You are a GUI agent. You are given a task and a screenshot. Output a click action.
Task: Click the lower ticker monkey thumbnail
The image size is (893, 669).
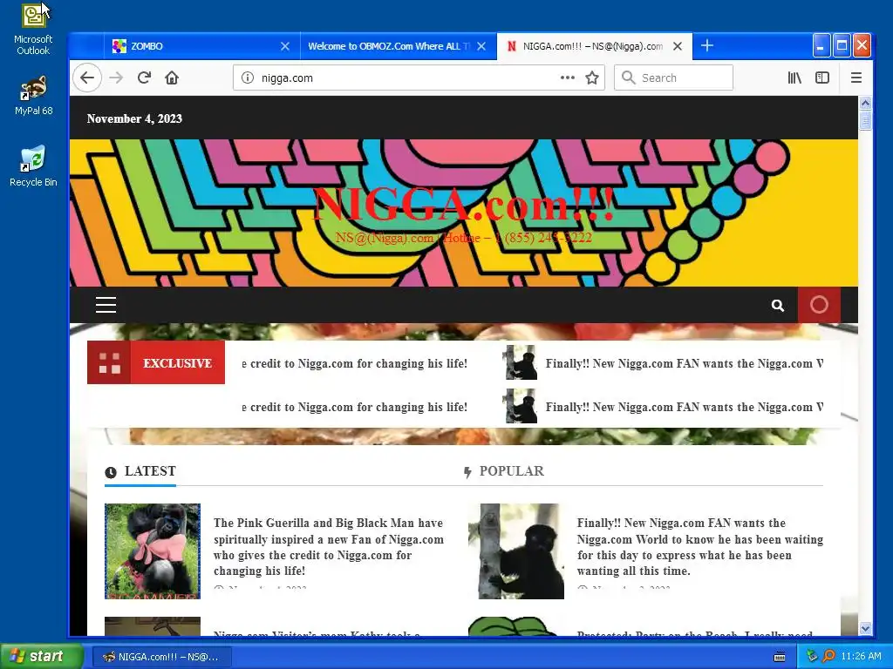521,406
